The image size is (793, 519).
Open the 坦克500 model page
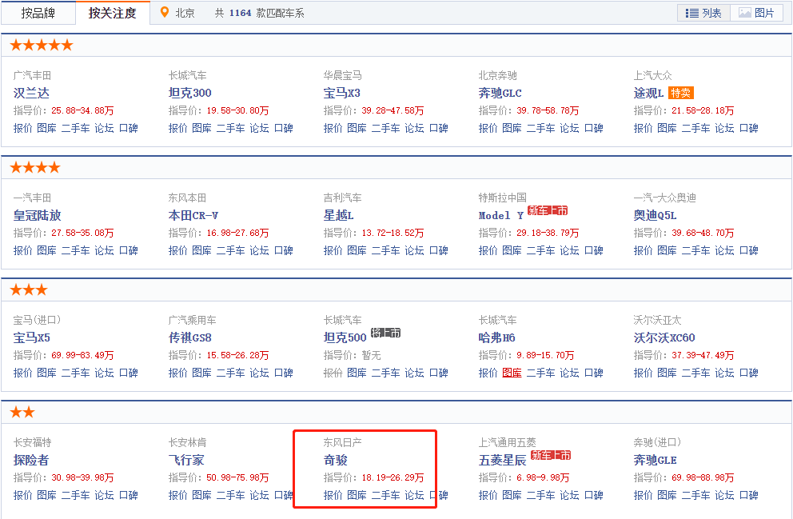coord(345,338)
